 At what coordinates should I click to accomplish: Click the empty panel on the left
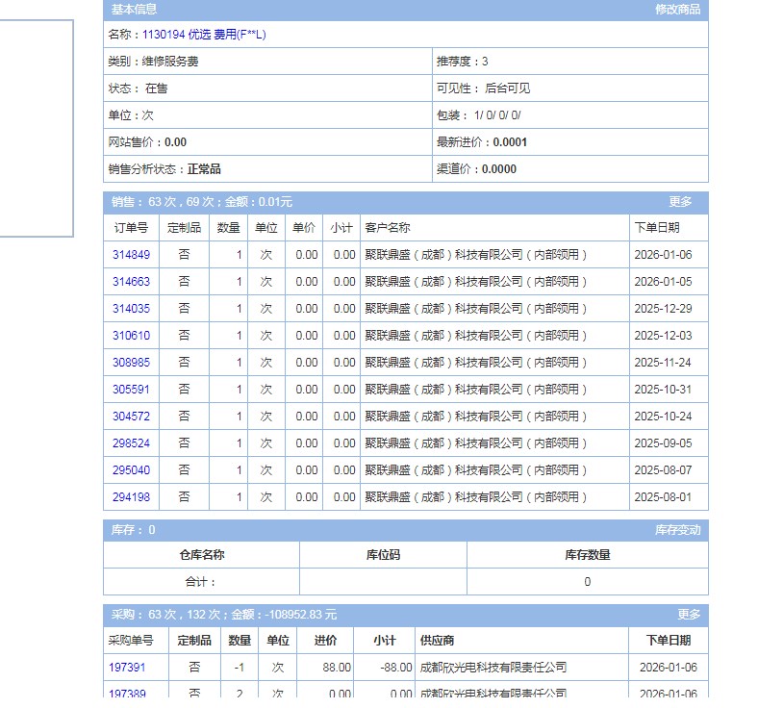tap(36, 128)
